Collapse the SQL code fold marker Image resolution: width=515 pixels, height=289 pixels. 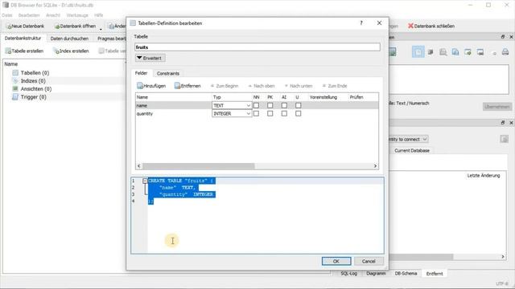coord(145,181)
